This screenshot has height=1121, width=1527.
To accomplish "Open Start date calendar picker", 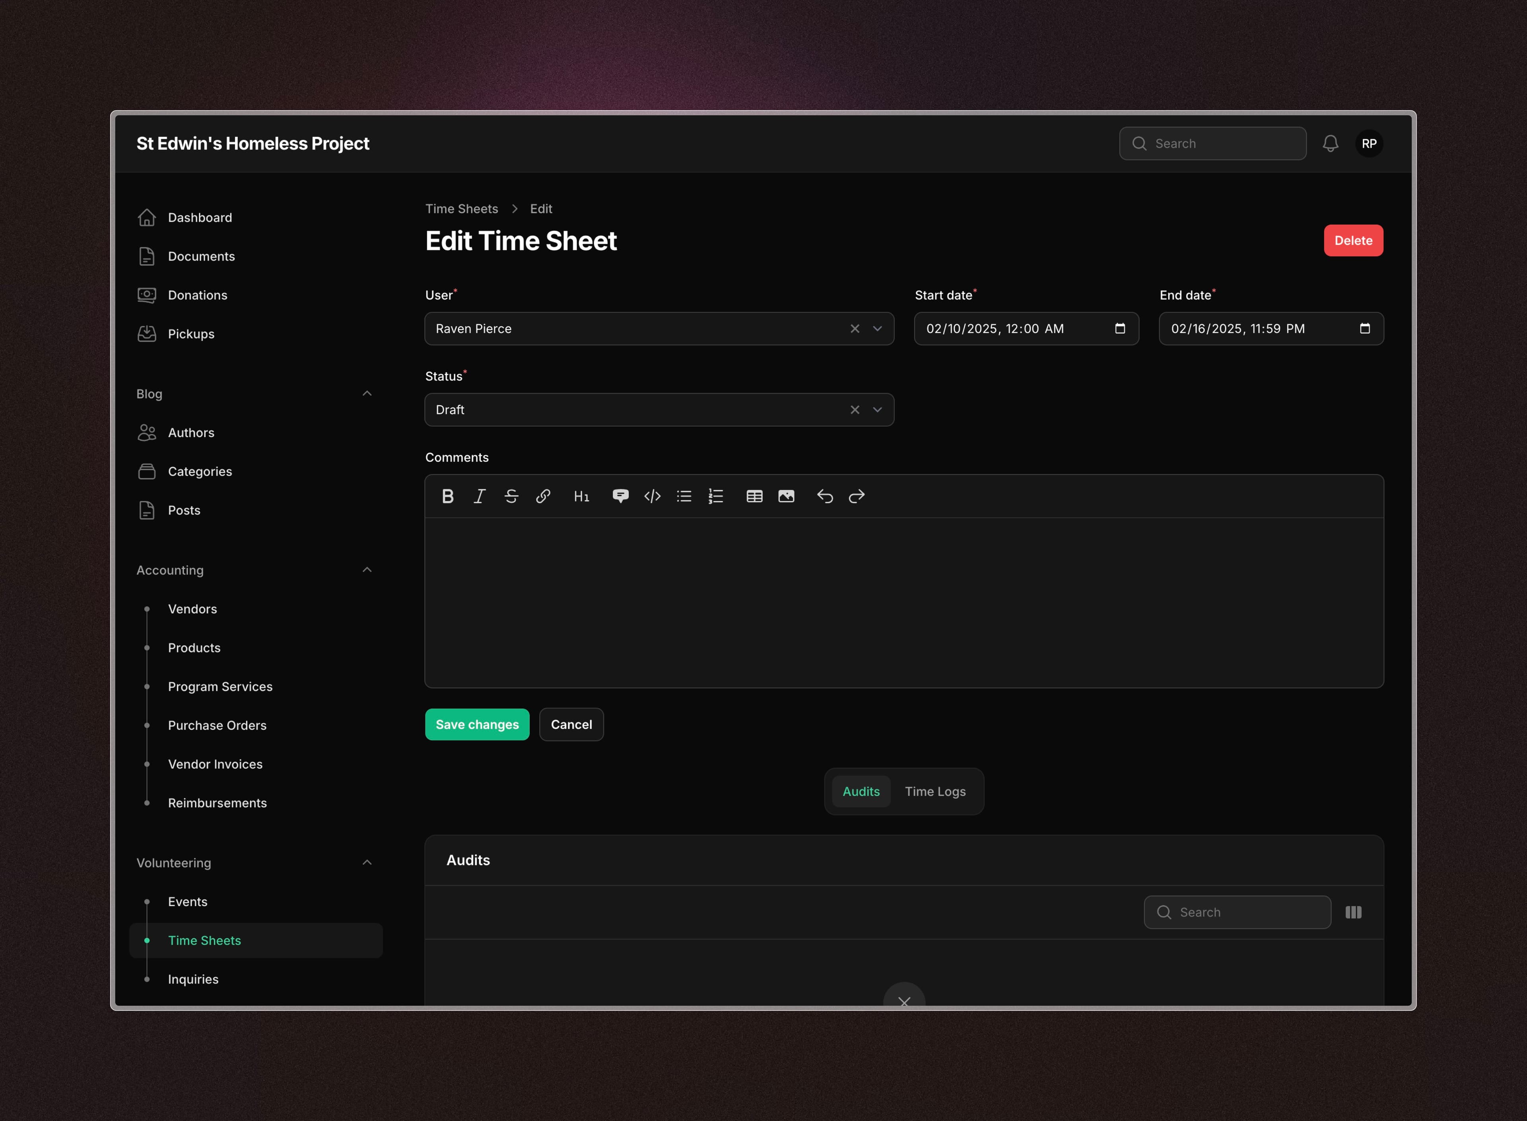I will (x=1120, y=329).
